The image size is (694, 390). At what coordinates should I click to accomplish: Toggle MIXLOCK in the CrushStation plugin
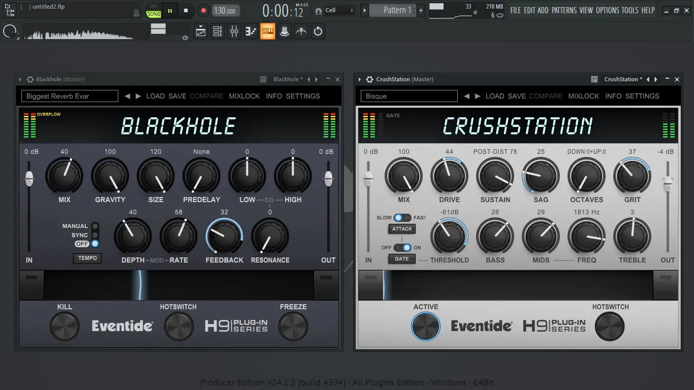click(583, 96)
